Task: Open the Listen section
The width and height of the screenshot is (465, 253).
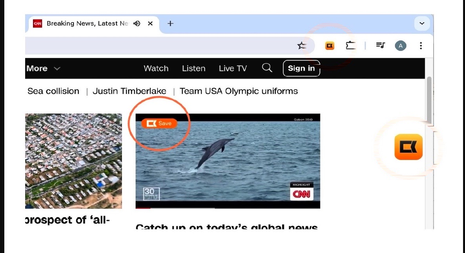Action: tap(194, 68)
